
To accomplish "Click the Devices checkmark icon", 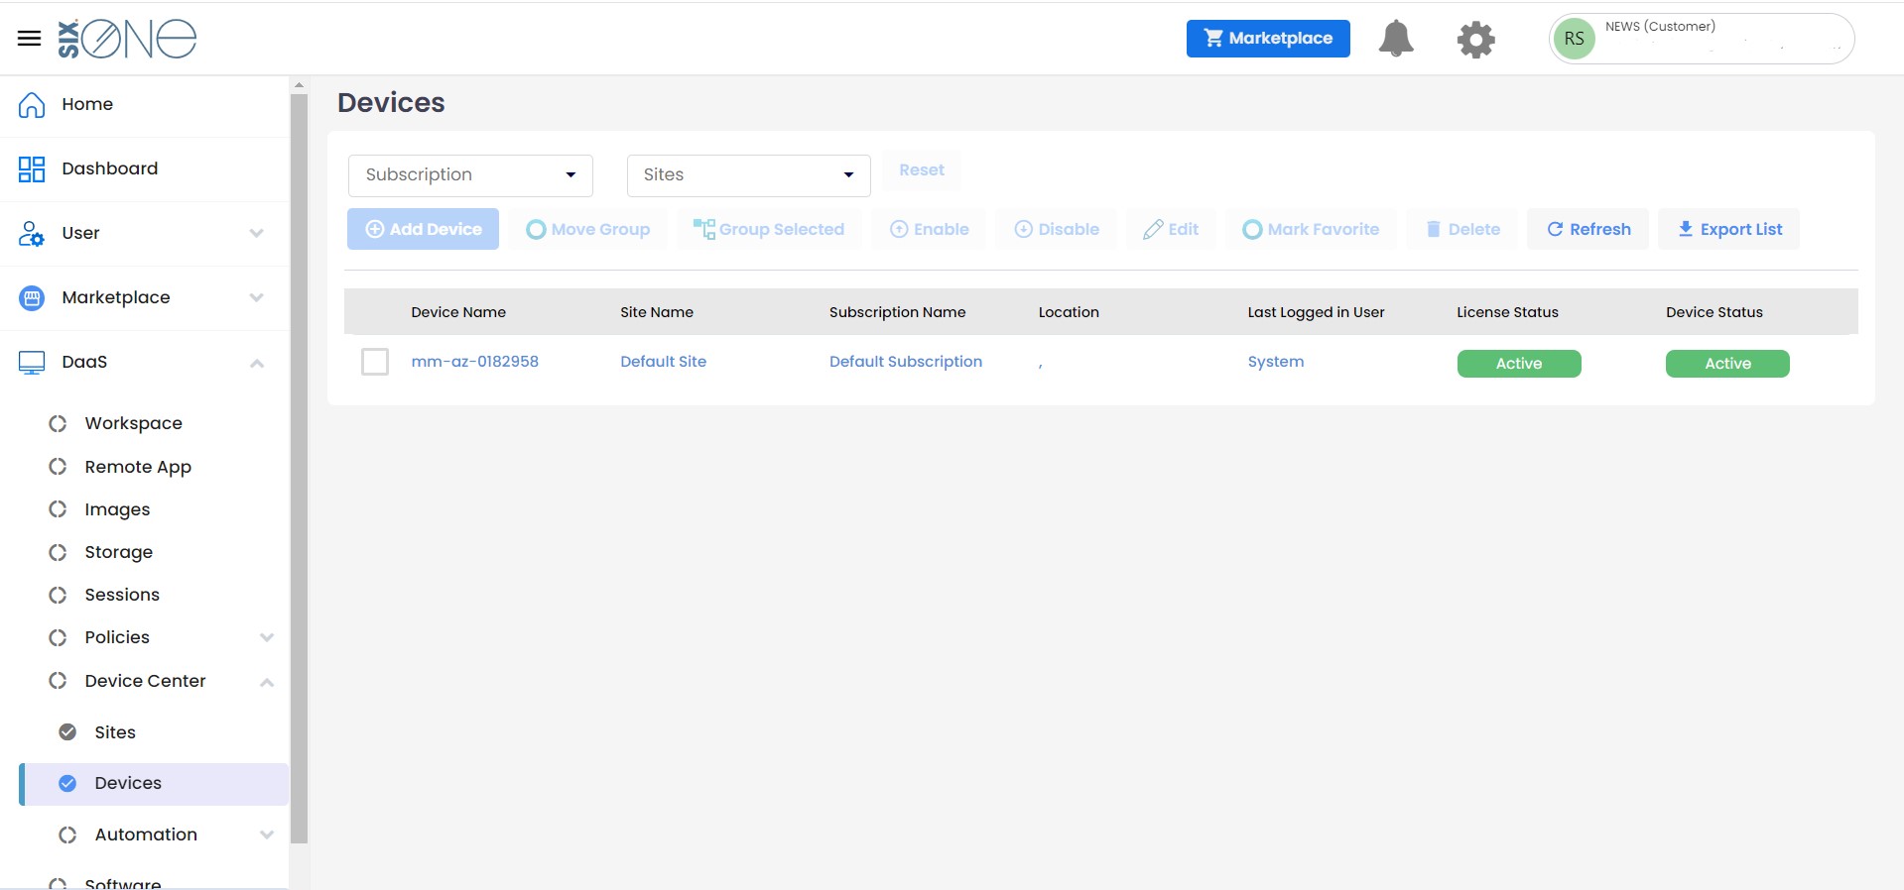I will pos(67,783).
